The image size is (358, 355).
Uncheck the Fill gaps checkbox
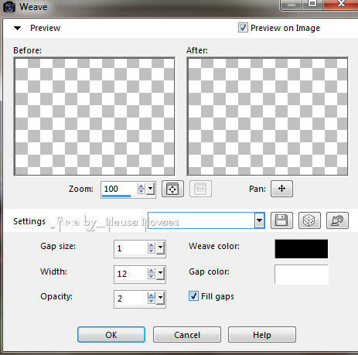coord(193,296)
